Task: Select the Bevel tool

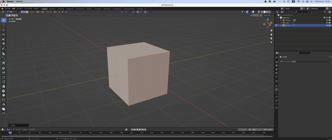Action: pyautogui.click(x=4, y=73)
